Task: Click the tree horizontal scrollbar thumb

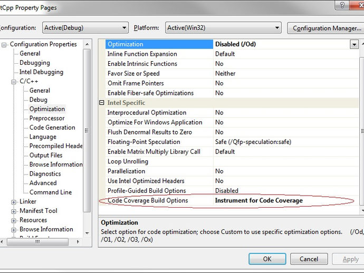Action: [37, 242]
